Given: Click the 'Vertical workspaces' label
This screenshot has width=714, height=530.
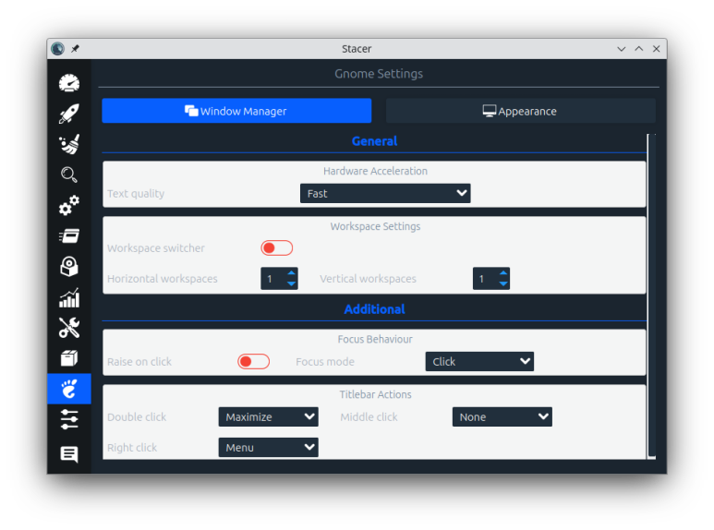Looking at the screenshot, I should 368,279.
